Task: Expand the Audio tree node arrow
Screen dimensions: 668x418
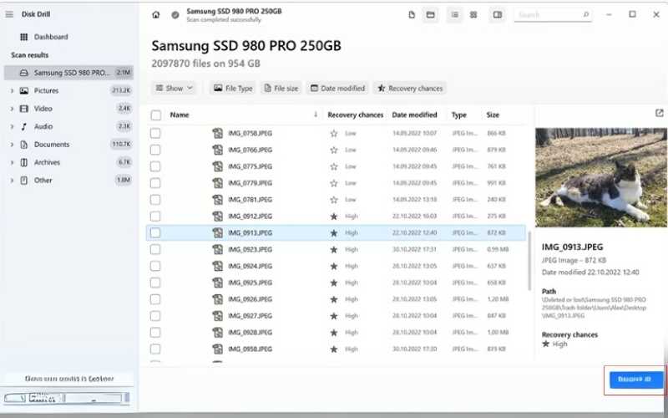Action: coord(12,127)
